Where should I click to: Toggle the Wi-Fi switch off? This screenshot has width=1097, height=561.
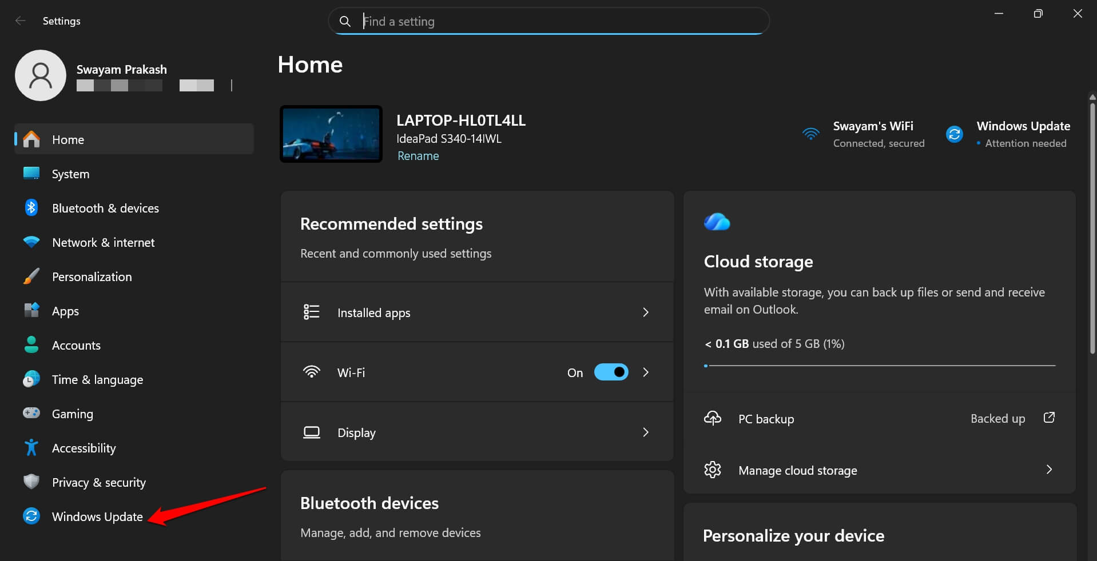611,372
